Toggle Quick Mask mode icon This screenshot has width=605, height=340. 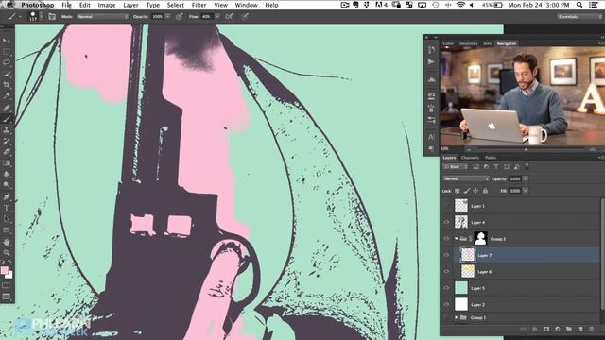click(x=7, y=285)
